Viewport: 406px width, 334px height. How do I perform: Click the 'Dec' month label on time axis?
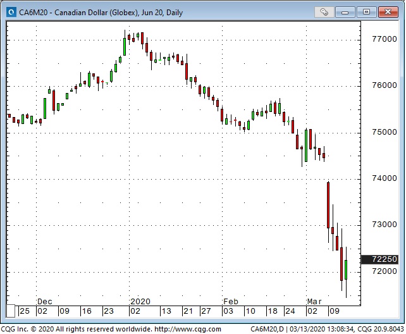[x=44, y=301]
